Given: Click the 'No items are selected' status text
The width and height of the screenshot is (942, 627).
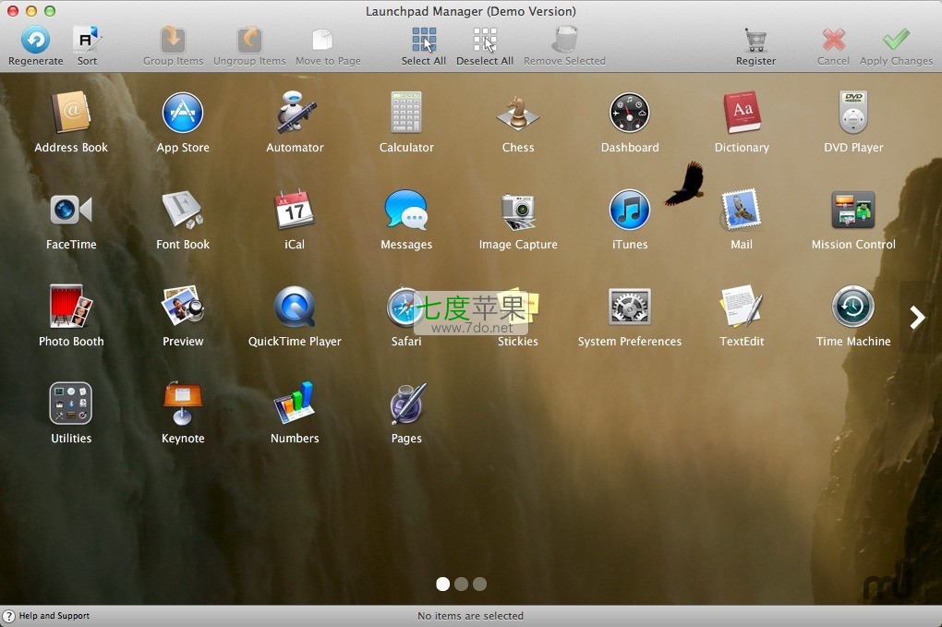Looking at the screenshot, I should point(470,616).
